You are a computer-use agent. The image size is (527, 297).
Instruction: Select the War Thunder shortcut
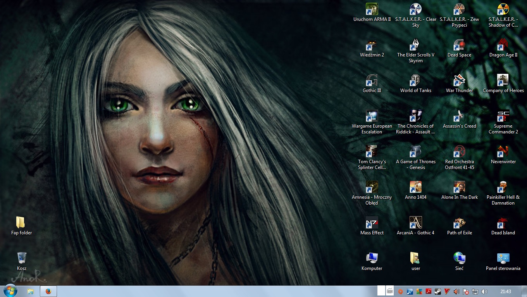point(459,84)
